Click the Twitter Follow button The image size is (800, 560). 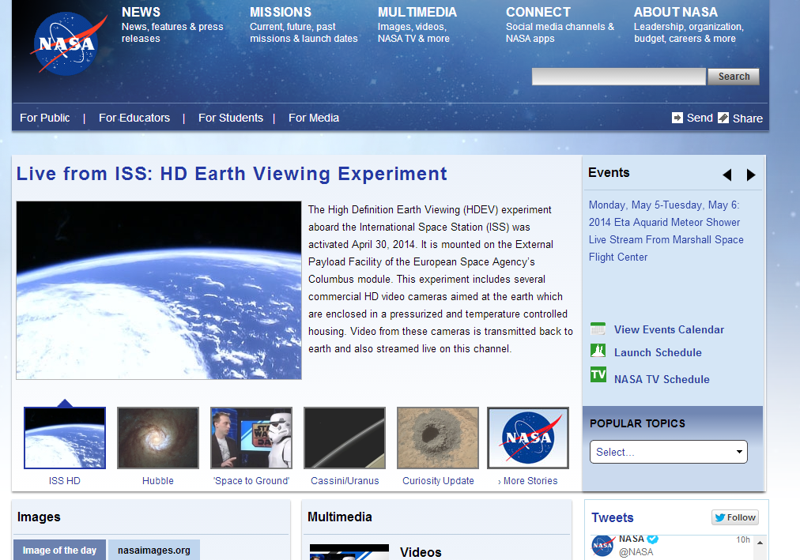click(735, 517)
